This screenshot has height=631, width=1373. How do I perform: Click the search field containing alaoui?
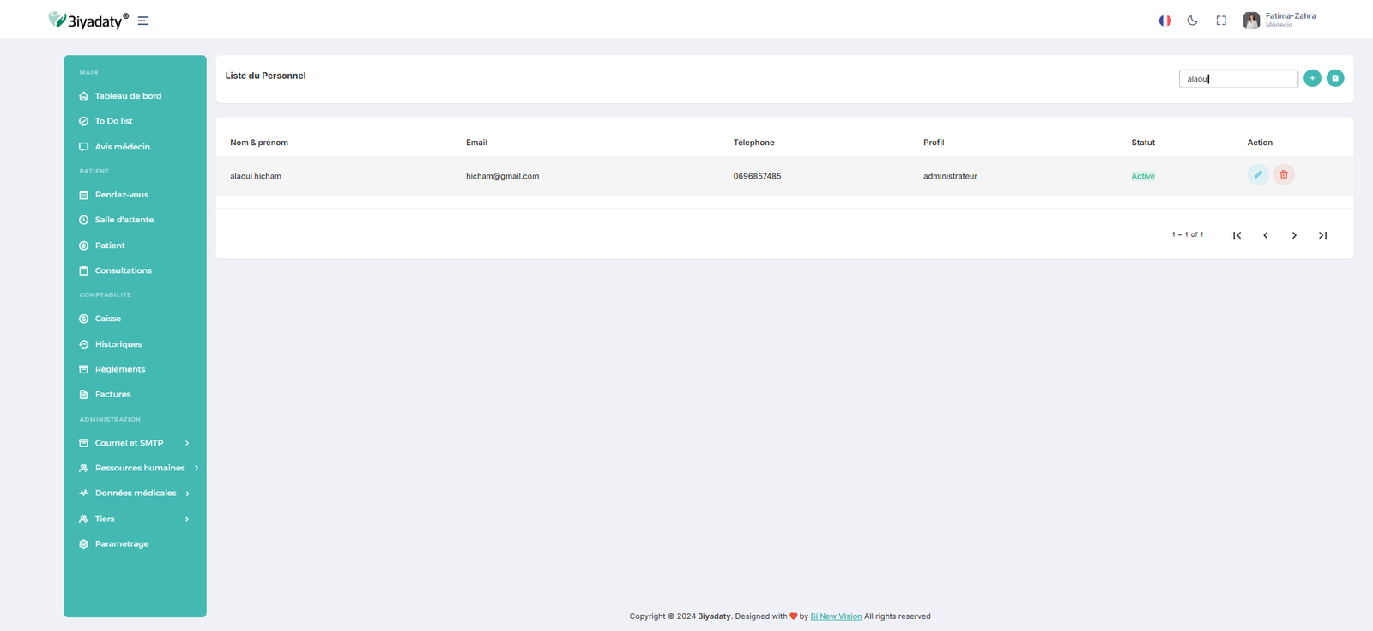(1237, 79)
